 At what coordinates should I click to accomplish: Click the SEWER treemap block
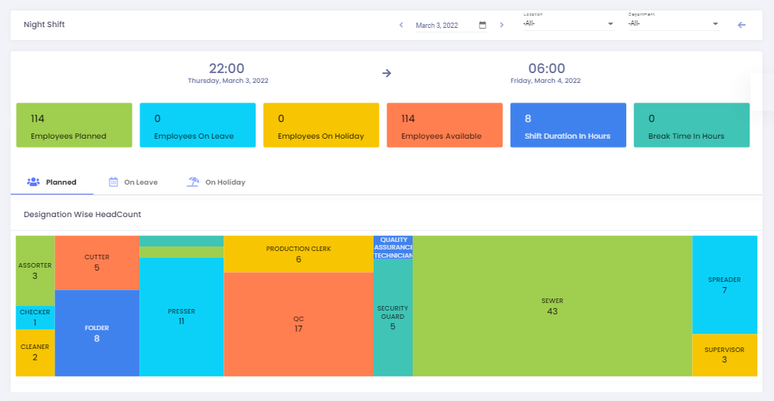click(x=552, y=306)
